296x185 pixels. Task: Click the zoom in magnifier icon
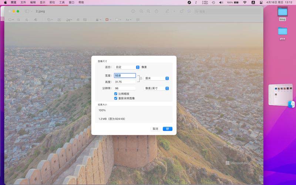click(x=148, y=11)
